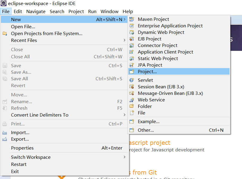Image resolution: width=242 pixels, height=179 pixels.
Task: Click the Export icon in File menu
Action: 5,139
